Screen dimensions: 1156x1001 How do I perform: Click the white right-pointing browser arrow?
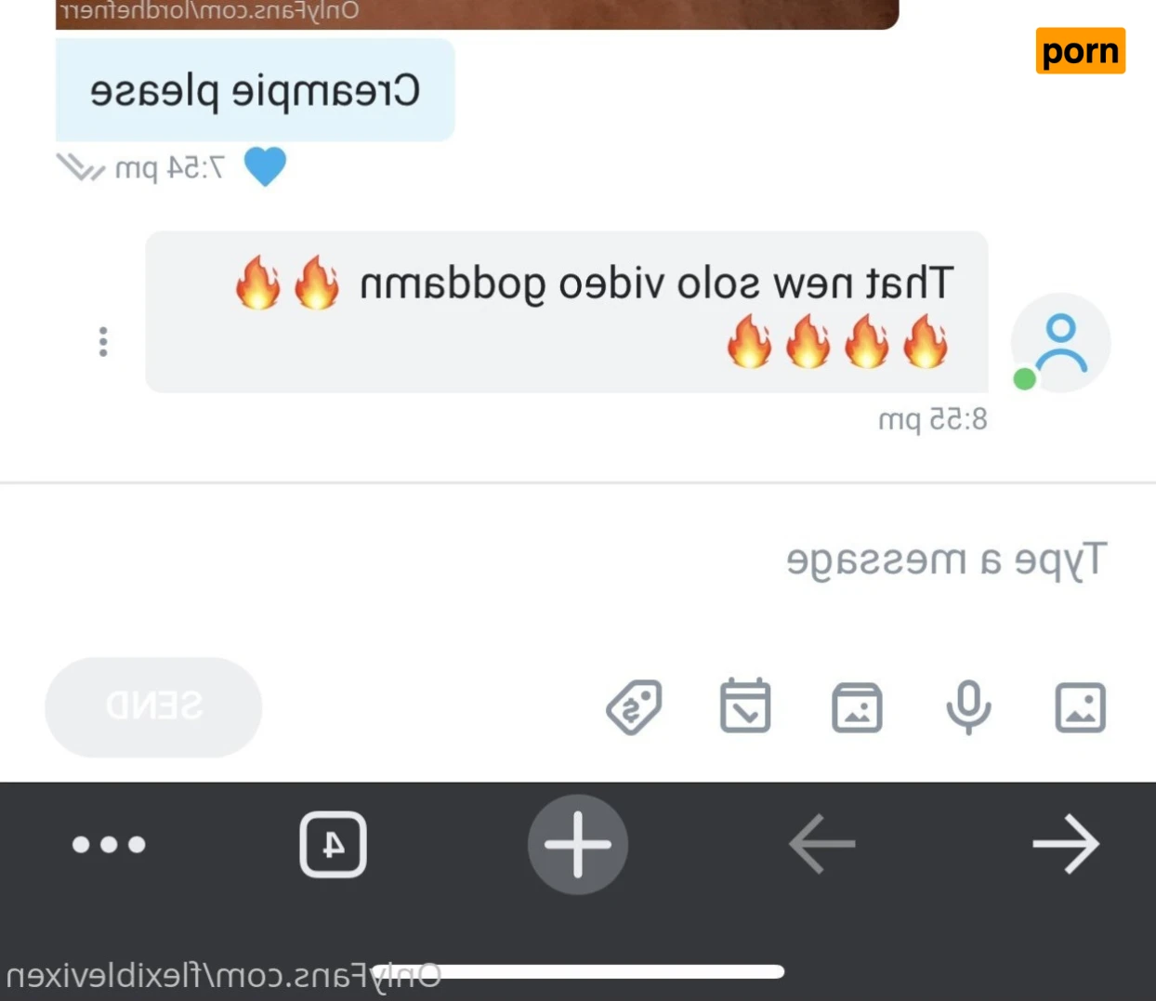click(1067, 844)
